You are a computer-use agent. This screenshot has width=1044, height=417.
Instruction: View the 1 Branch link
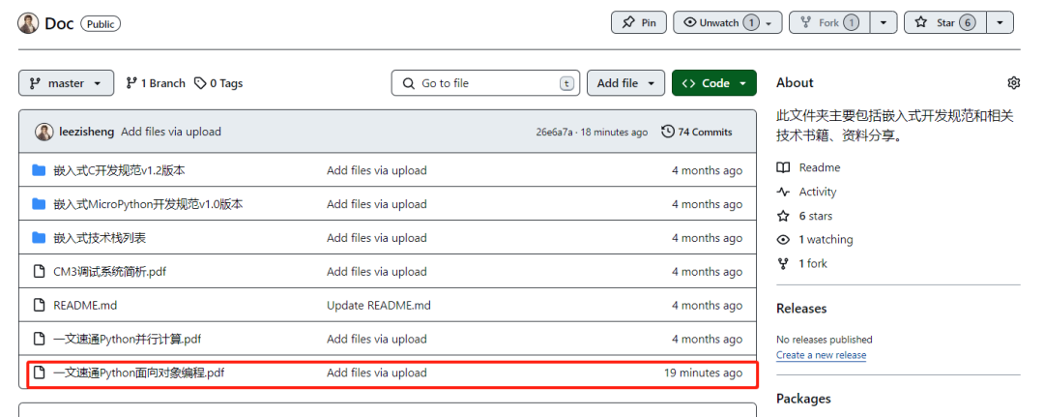click(156, 83)
